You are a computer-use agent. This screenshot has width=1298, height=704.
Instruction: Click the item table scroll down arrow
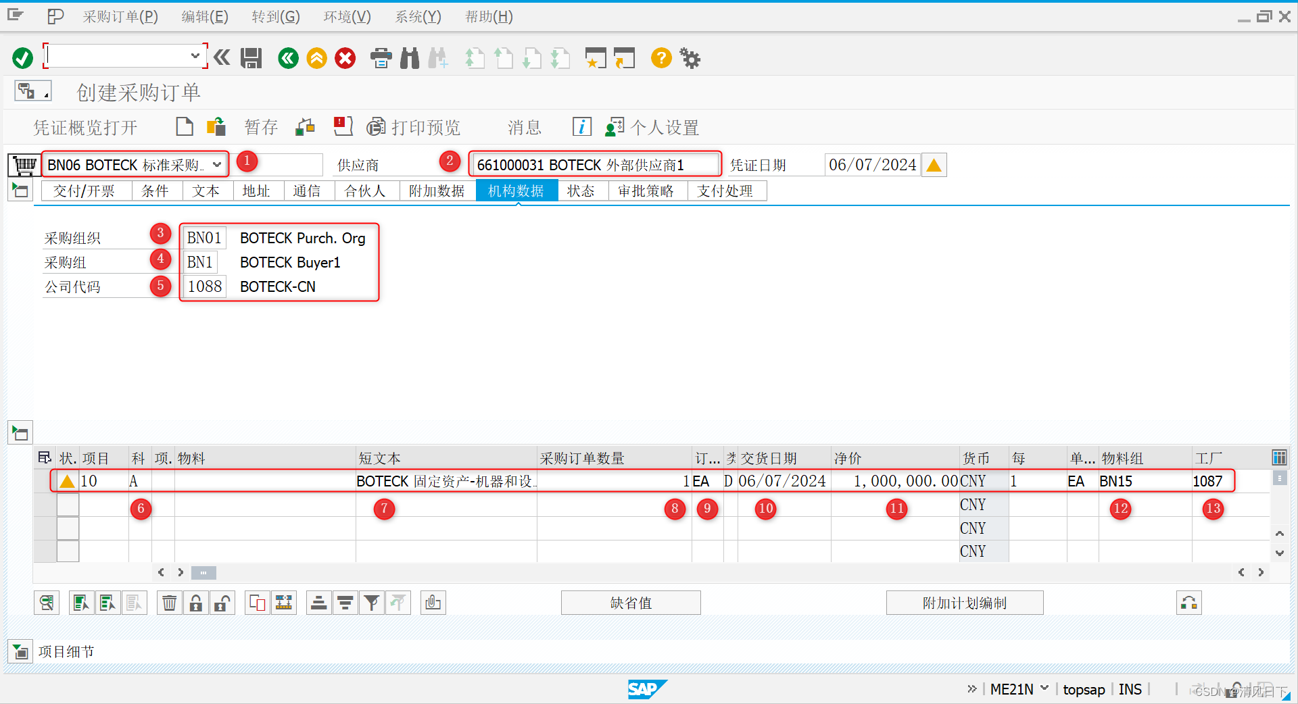point(1279,553)
